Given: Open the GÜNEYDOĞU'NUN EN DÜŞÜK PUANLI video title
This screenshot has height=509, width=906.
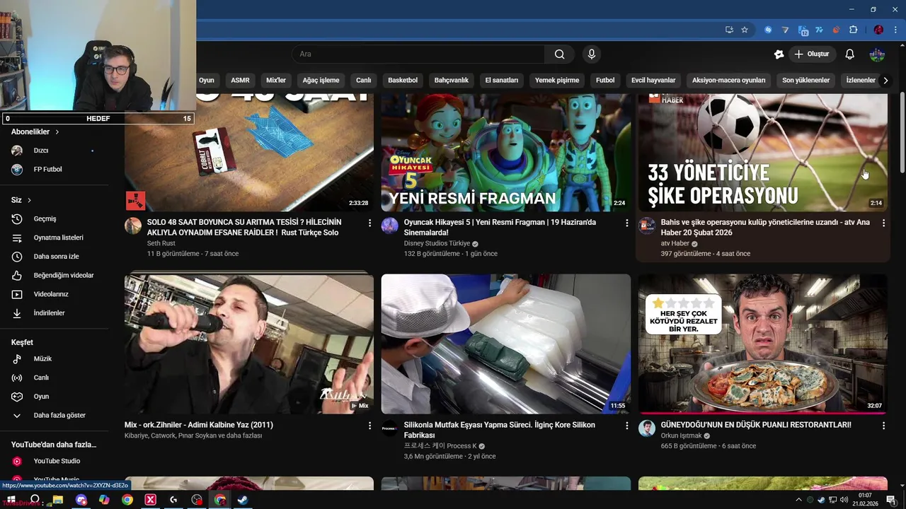Looking at the screenshot, I should click(756, 425).
